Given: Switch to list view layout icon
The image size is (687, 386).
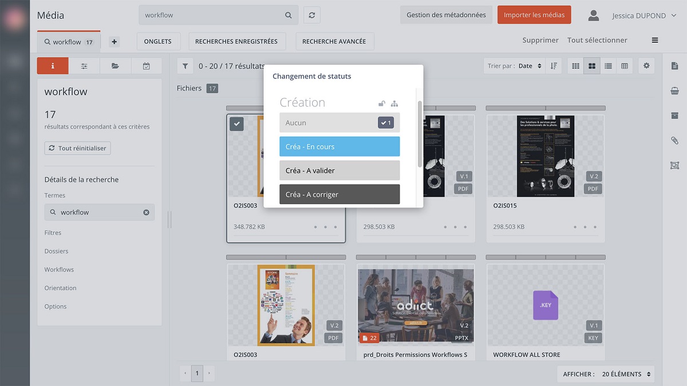Looking at the screenshot, I should (x=608, y=66).
